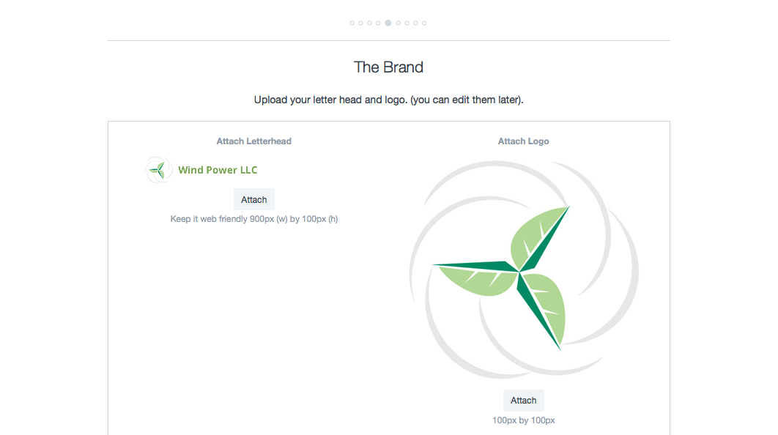Viewport: 778px width, 435px height.
Task: Click The Brand page title
Action: 388,67
